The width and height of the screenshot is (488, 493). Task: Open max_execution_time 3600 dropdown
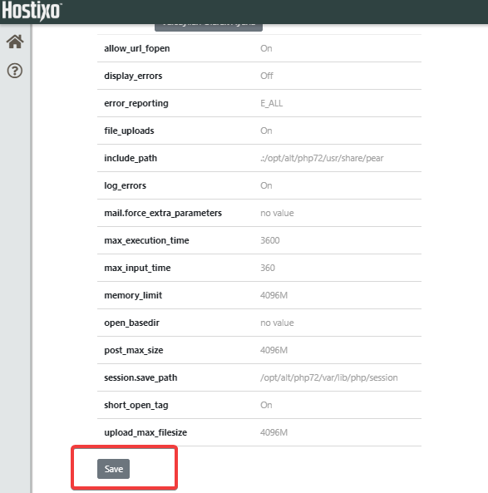[270, 240]
